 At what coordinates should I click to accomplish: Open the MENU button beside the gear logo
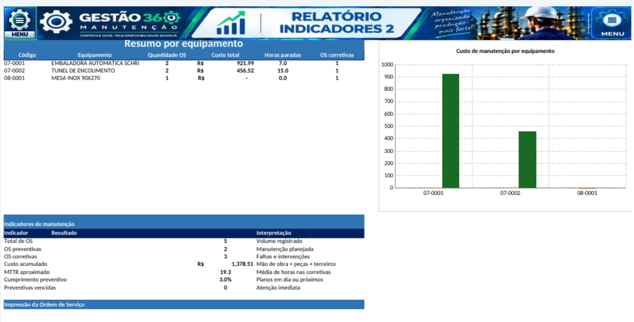pyautogui.click(x=20, y=23)
